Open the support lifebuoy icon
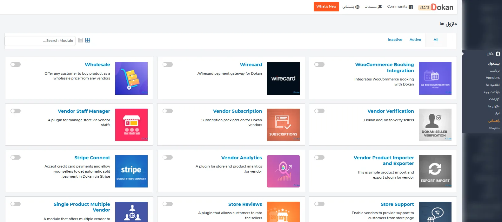This screenshot has height=222, width=502. (357, 7)
